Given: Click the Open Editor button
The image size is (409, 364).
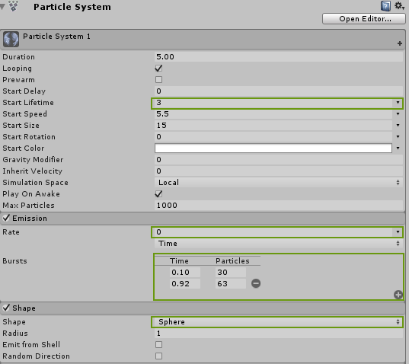Looking at the screenshot, I should (364, 19).
